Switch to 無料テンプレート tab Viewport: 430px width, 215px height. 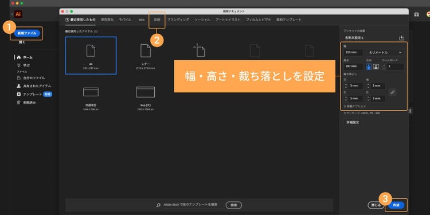coord(289,19)
